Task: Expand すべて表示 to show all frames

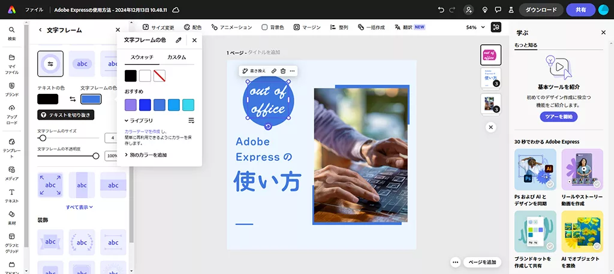Action: pos(80,207)
